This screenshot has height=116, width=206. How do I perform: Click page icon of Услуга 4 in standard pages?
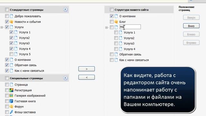pyautogui.click(x=16, y=49)
